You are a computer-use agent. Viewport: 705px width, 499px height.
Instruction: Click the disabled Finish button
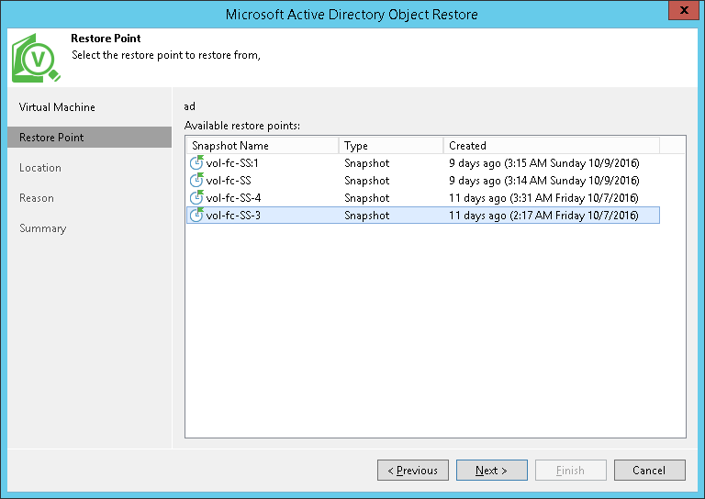click(571, 470)
